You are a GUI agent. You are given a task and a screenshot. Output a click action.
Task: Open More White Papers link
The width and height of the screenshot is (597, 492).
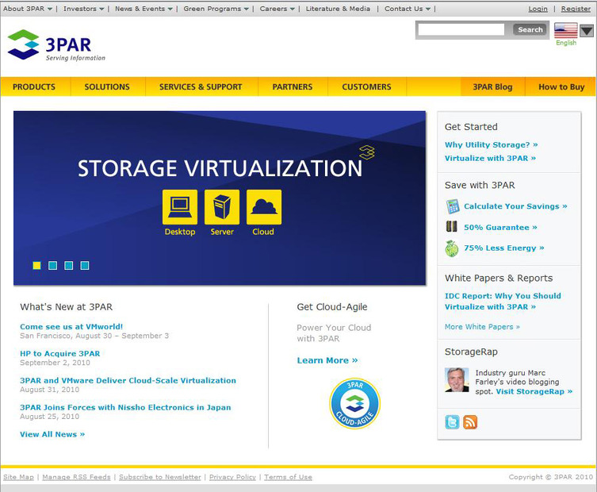click(482, 327)
